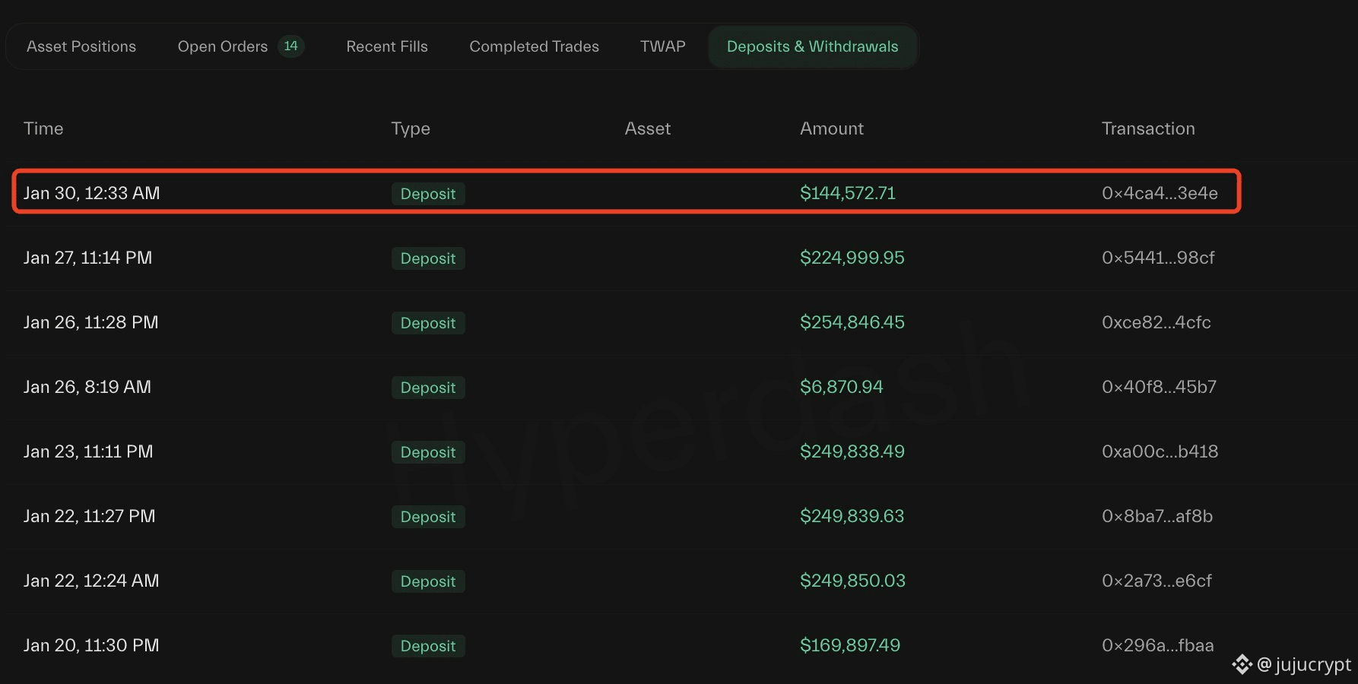This screenshot has height=684, width=1358.
Task: Click the Open Orders 14 count badge
Action: click(x=290, y=46)
